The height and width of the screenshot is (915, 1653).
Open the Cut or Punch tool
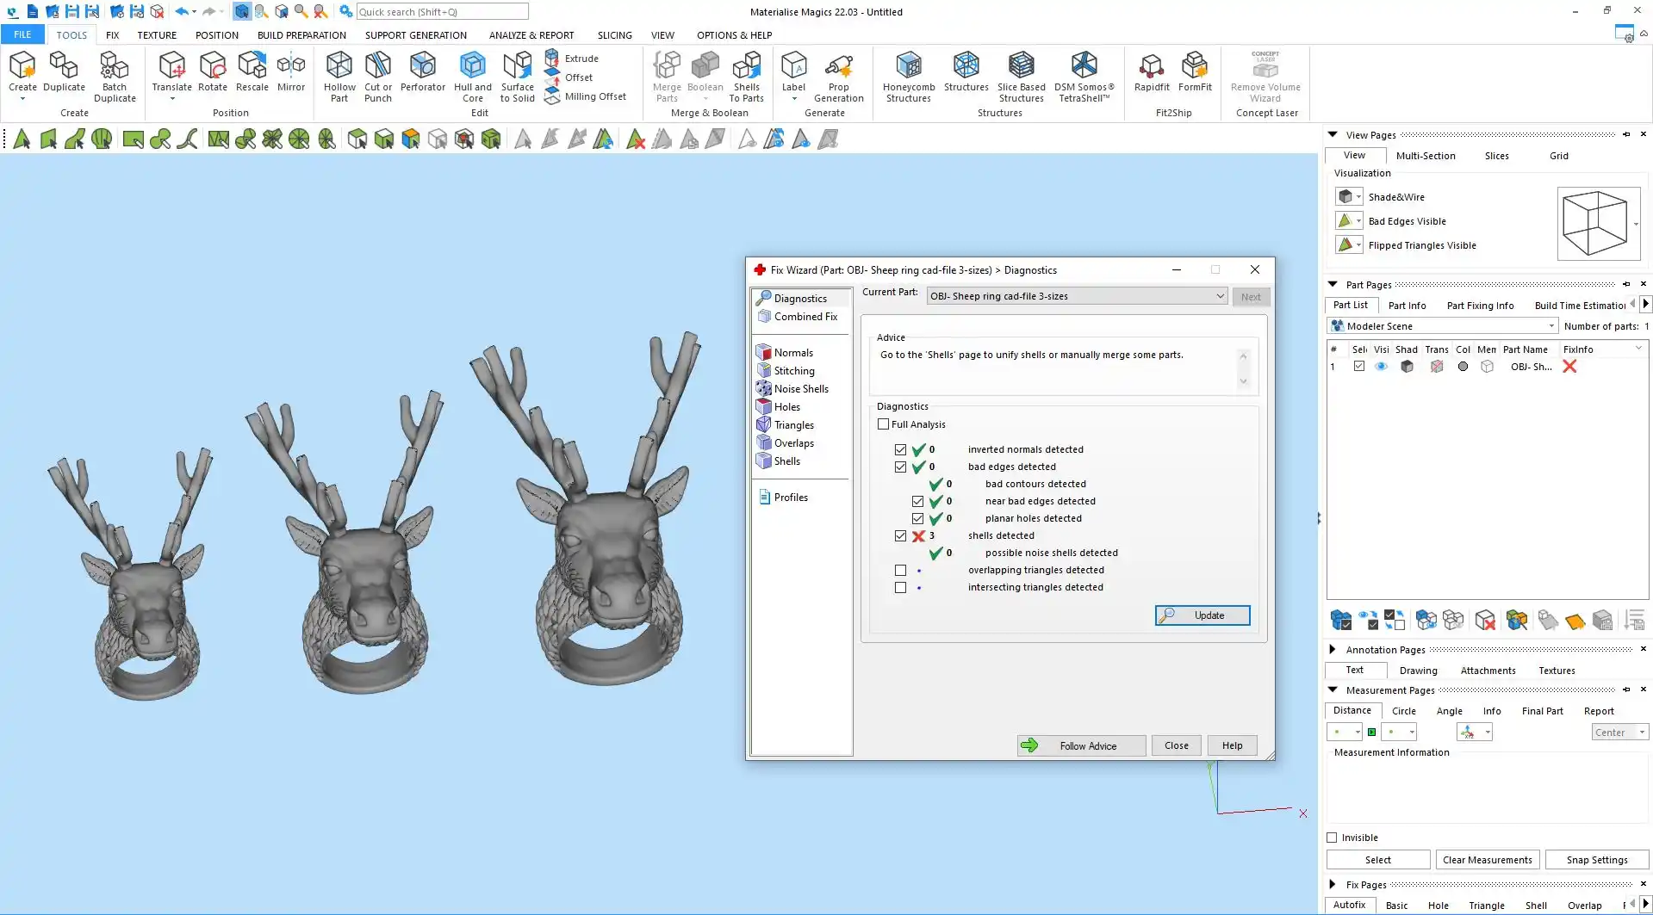[x=377, y=76]
